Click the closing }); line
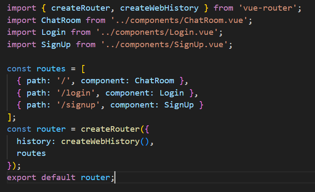 (x=14, y=166)
